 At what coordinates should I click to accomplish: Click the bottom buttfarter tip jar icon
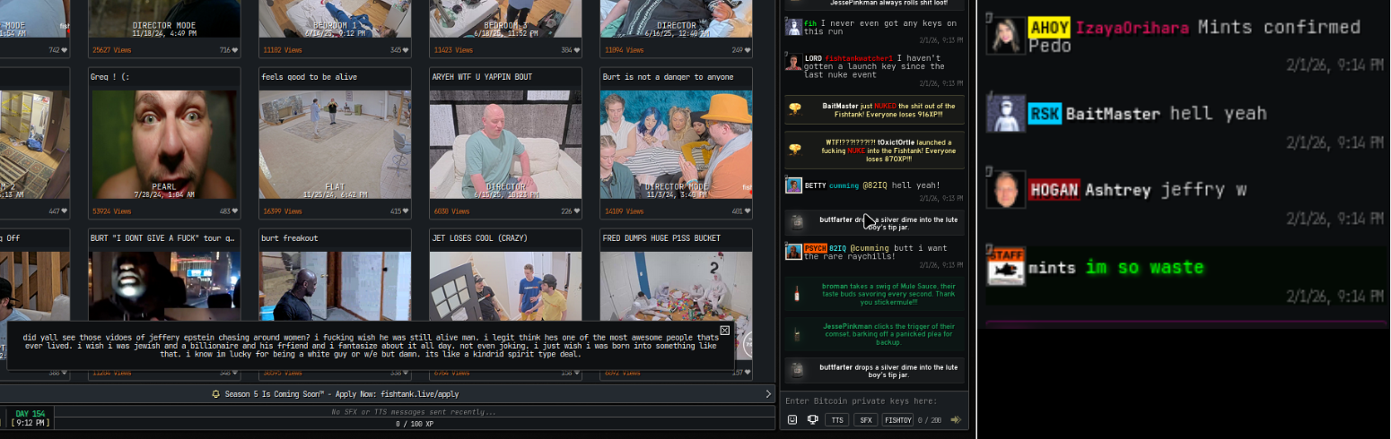pos(796,371)
